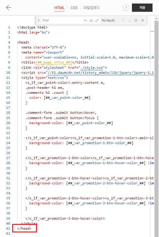Click the content="user-scalable=no line
159x237 pixels.
(x=90, y=57)
